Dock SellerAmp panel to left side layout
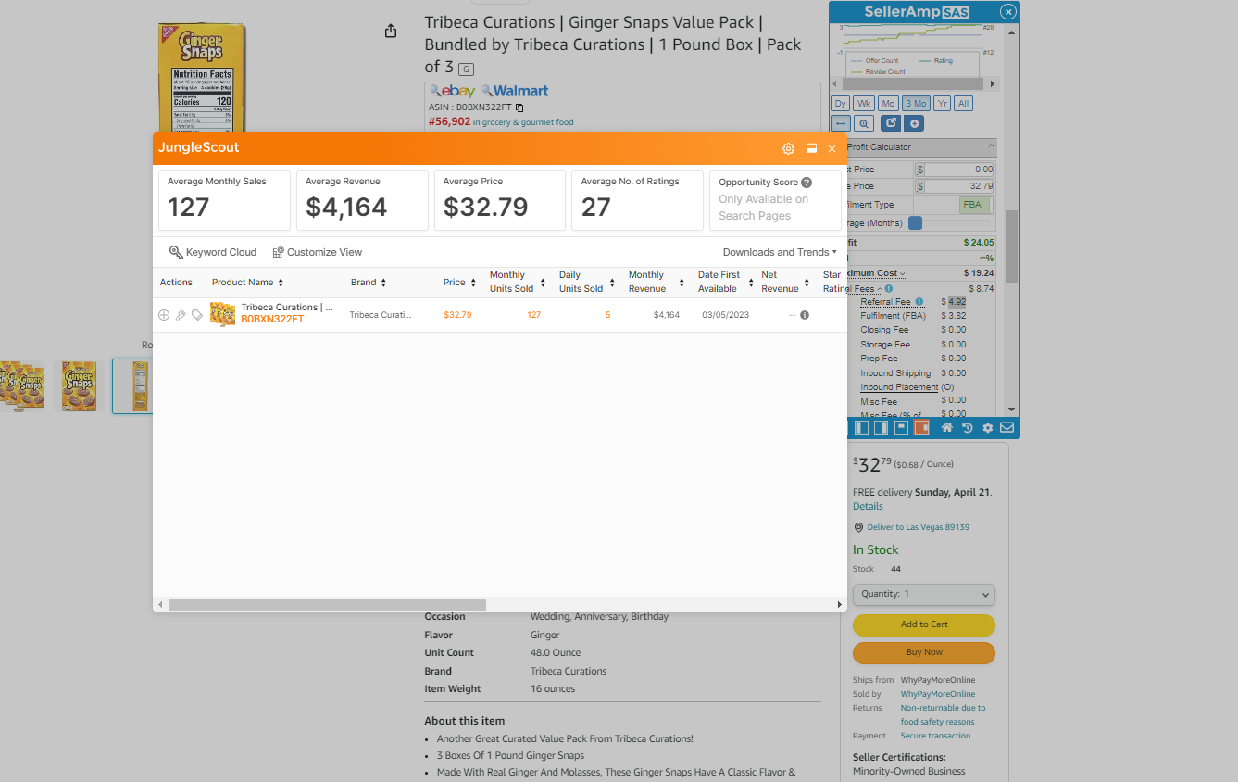Screen dimensions: 1238x782 click(x=861, y=427)
